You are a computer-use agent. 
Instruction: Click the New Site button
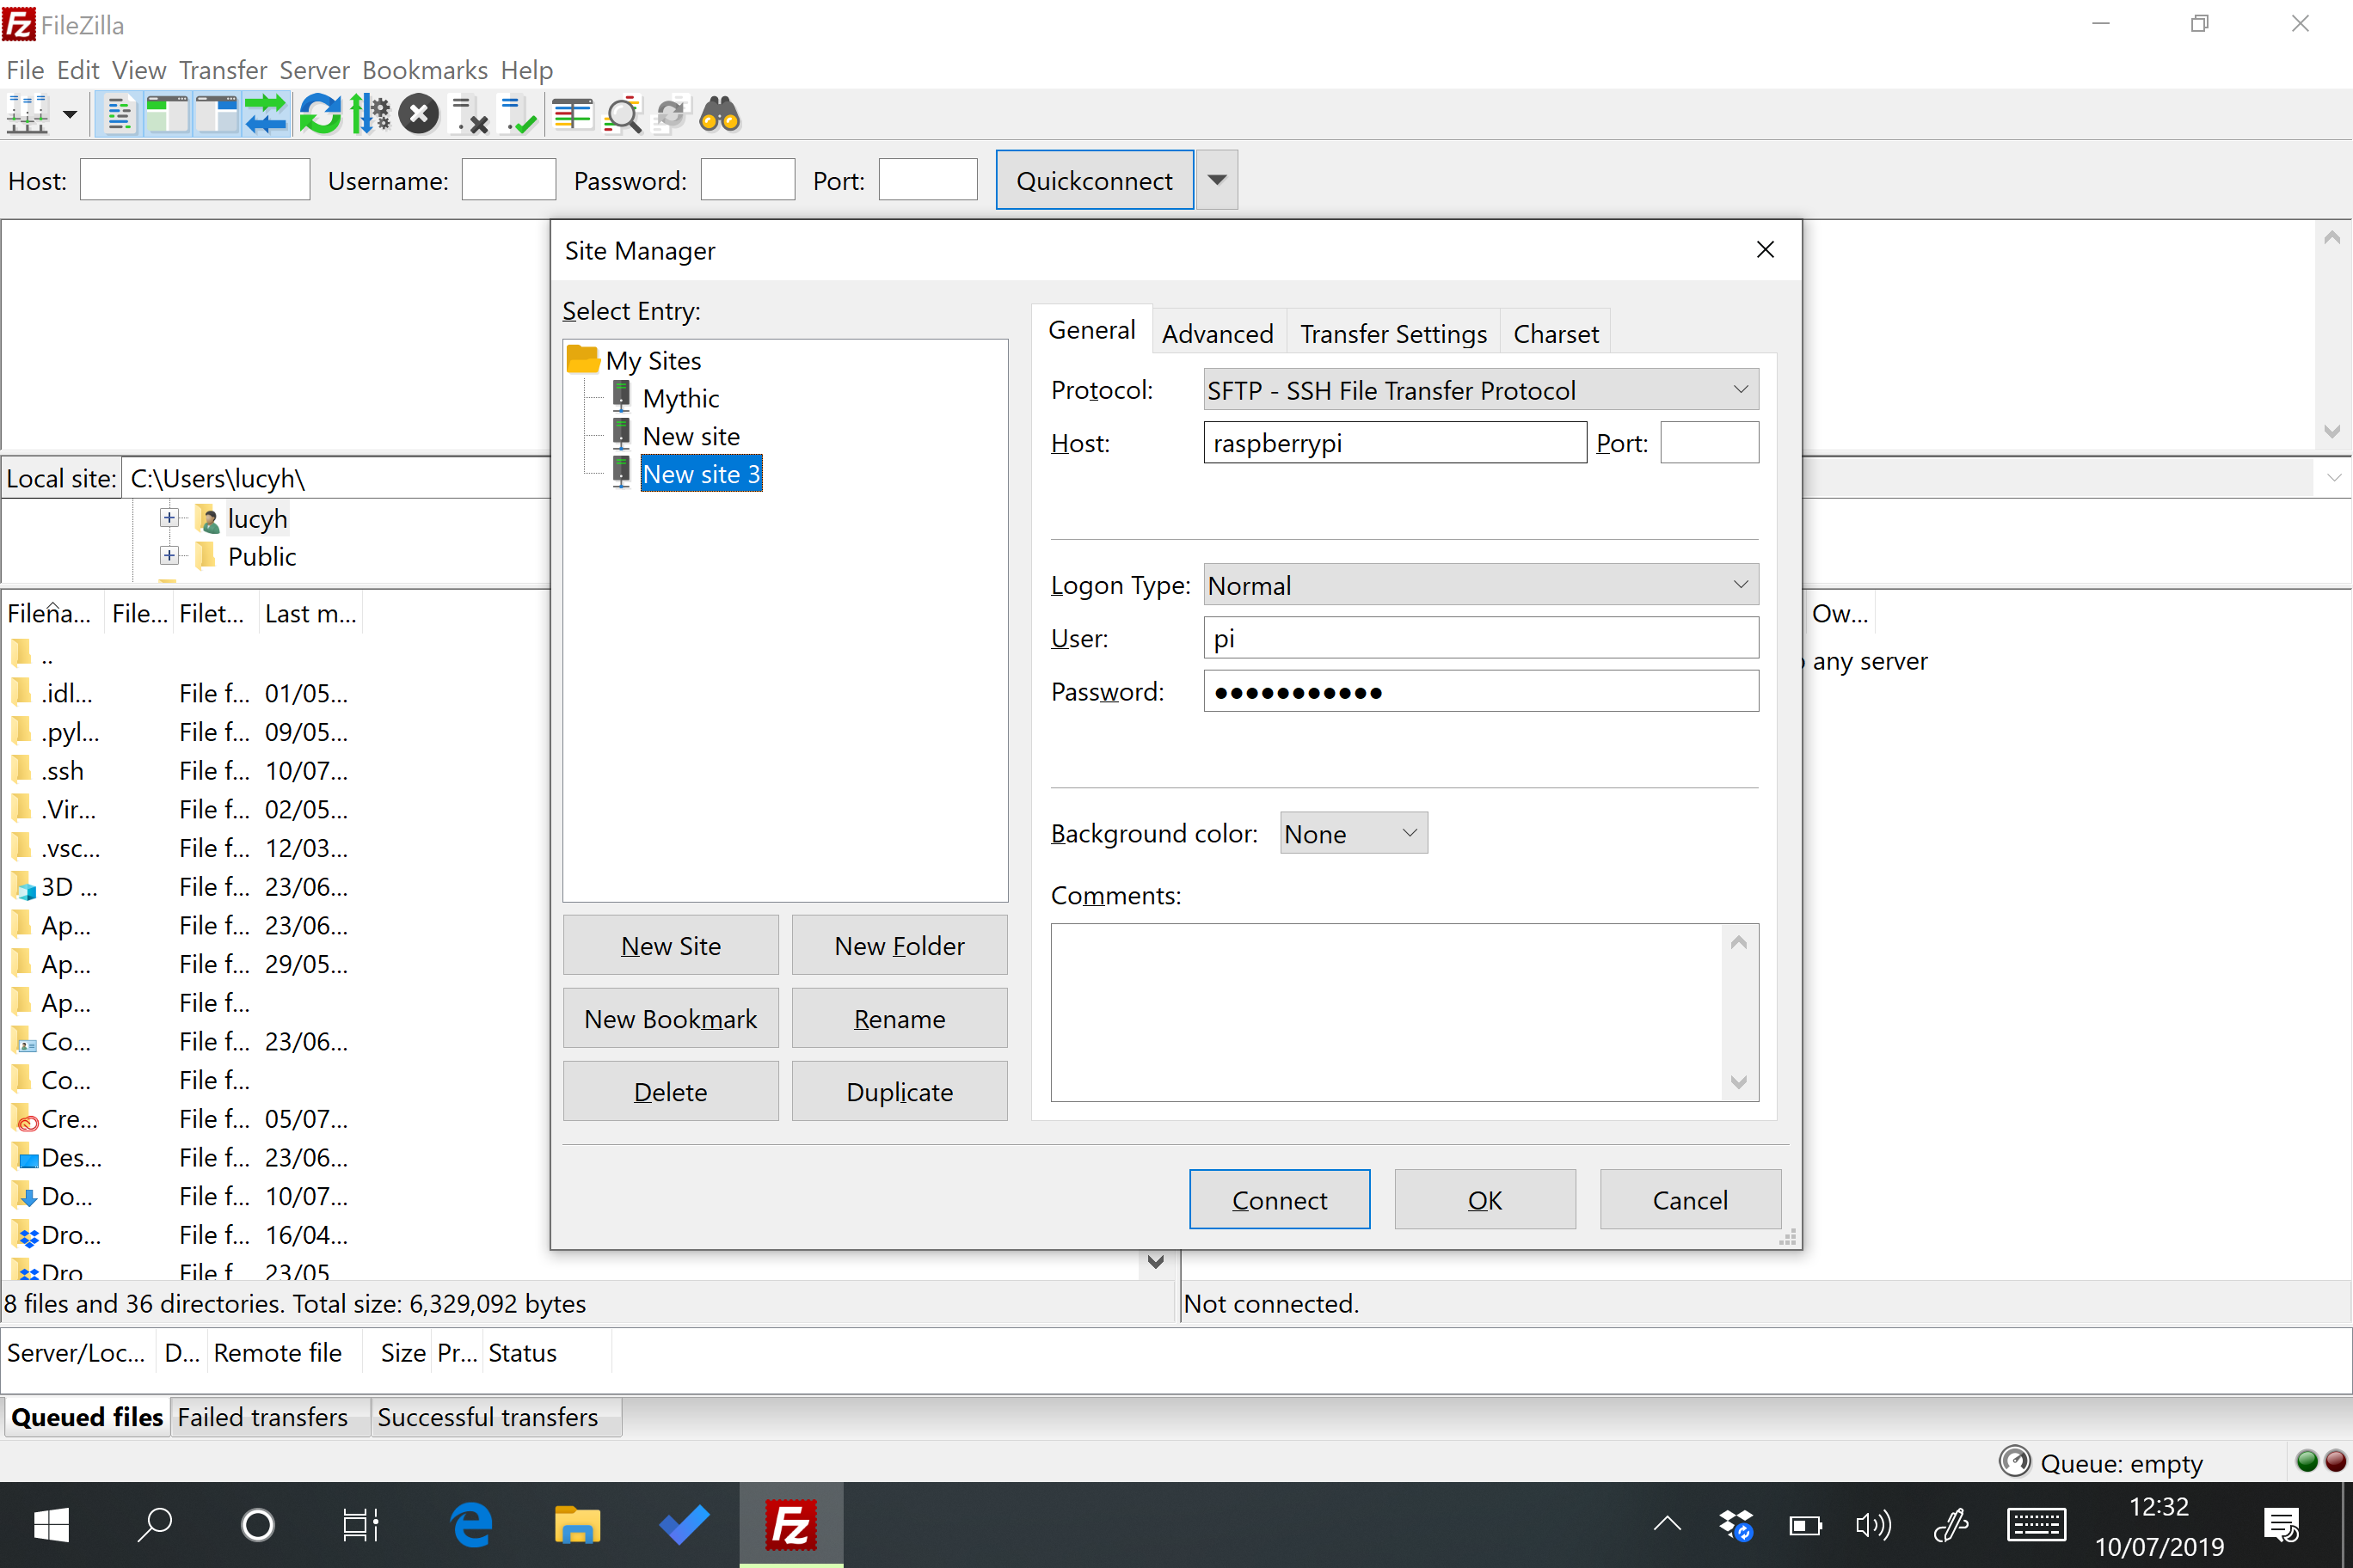click(673, 945)
